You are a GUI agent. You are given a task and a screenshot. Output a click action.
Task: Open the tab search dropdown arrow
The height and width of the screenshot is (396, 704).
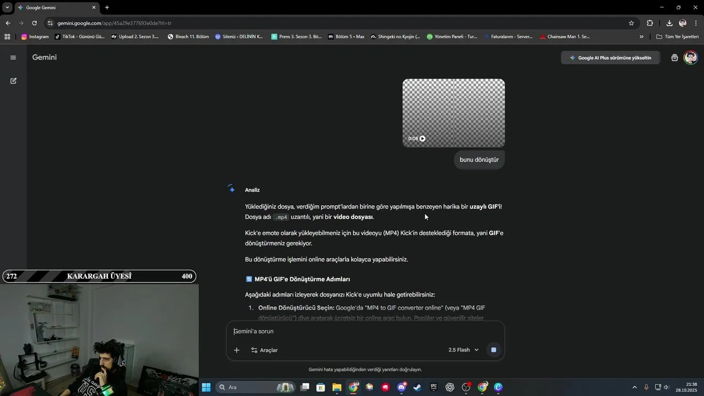point(7,8)
